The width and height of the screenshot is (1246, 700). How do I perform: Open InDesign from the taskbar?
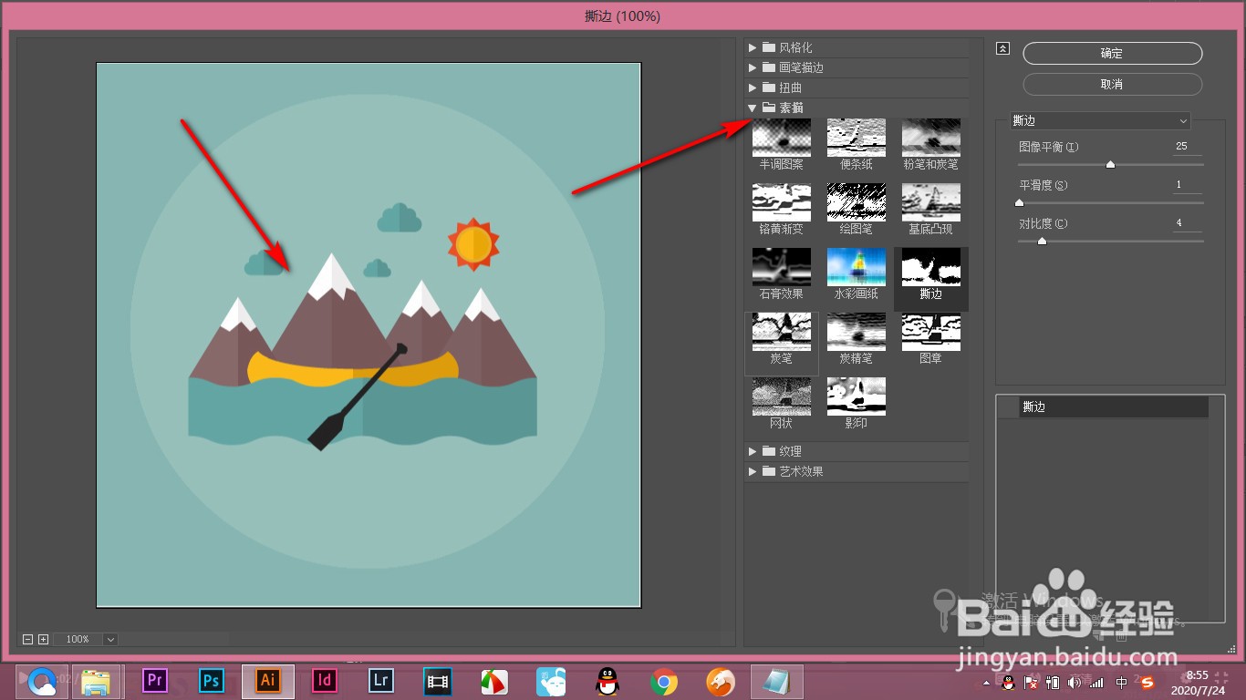tap(325, 680)
